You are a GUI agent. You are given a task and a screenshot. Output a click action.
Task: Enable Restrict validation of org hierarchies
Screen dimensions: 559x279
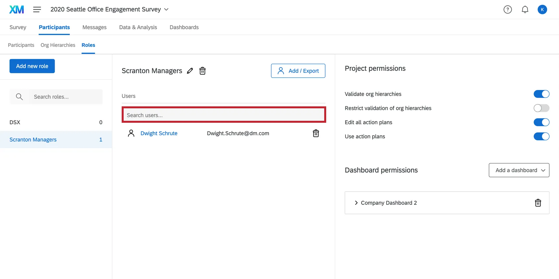[541, 108]
